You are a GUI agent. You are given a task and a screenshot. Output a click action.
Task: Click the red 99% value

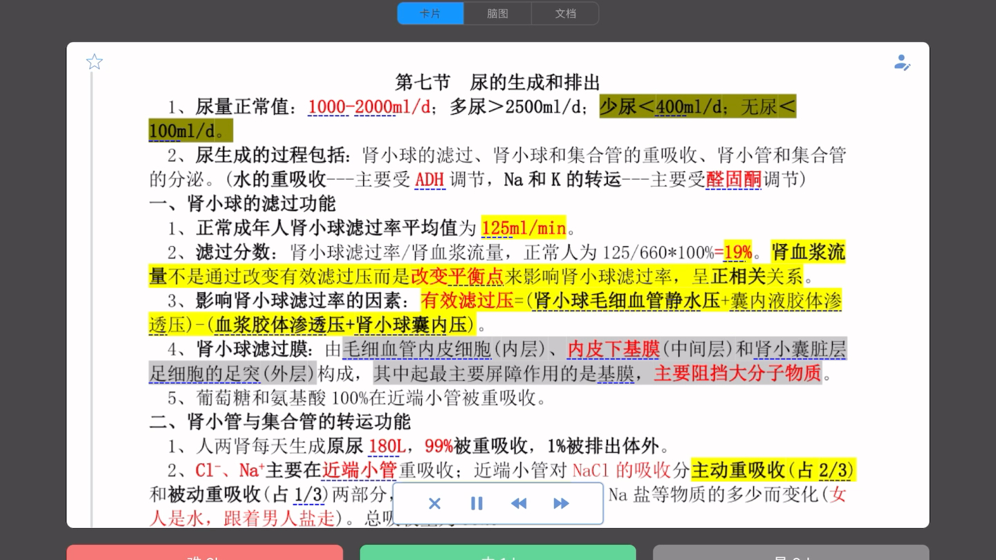tap(439, 447)
